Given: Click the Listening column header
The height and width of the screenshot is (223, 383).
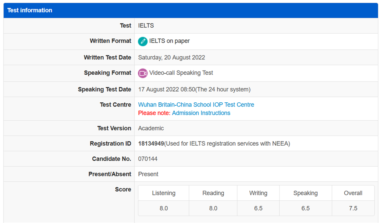Looking at the screenshot, I should point(164,193).
